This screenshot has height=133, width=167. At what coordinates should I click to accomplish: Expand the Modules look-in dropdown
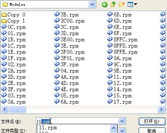coord(92,4)
